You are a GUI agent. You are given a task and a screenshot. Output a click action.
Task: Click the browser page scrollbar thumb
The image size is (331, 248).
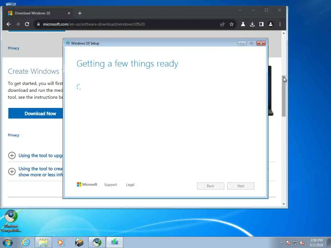tap(284, 96)
